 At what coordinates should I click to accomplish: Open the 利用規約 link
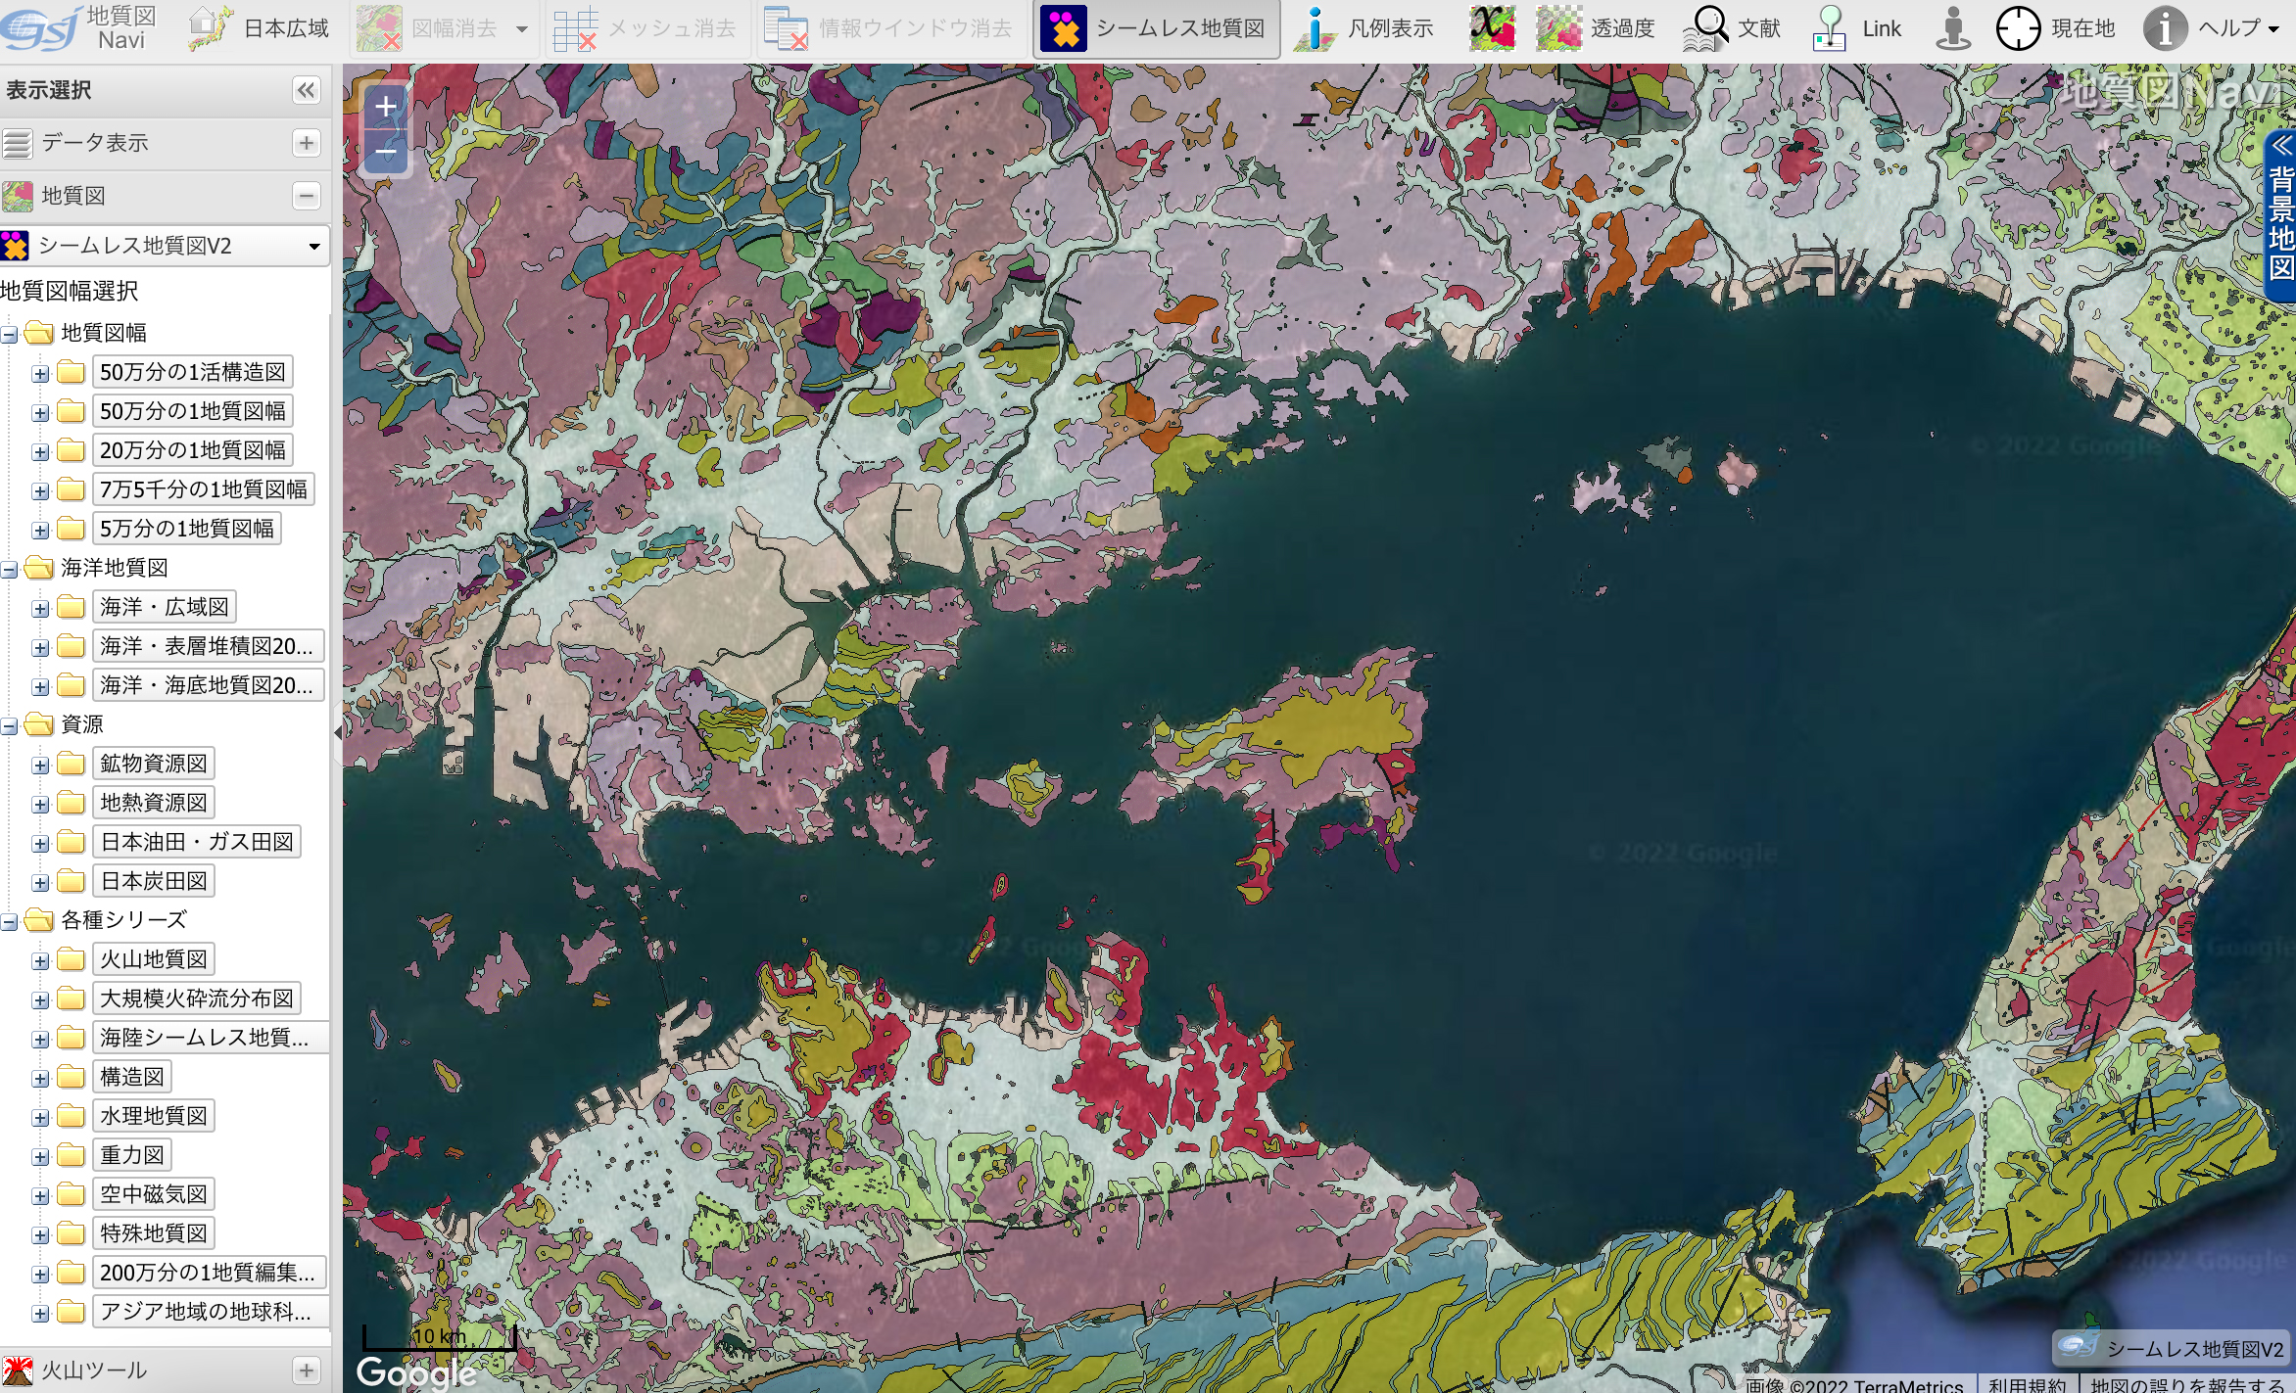tap(2026, 1384)
